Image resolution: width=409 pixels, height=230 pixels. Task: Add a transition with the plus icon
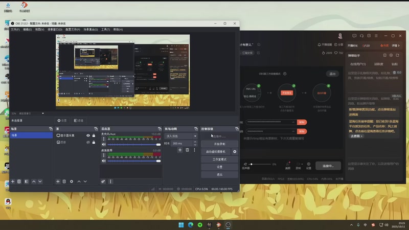pyautogui.click(x=180, y=150)
